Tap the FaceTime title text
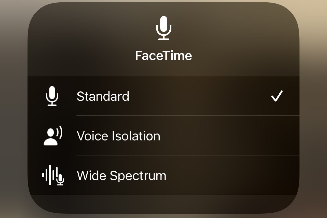Screen dimensions: 327x218 click(163, 55)
